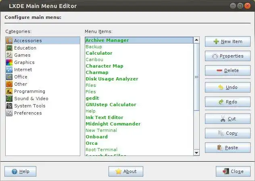Click the star icon on About
Image resolution: width=255 pixels, height=181 pixels.
point(118,171)
